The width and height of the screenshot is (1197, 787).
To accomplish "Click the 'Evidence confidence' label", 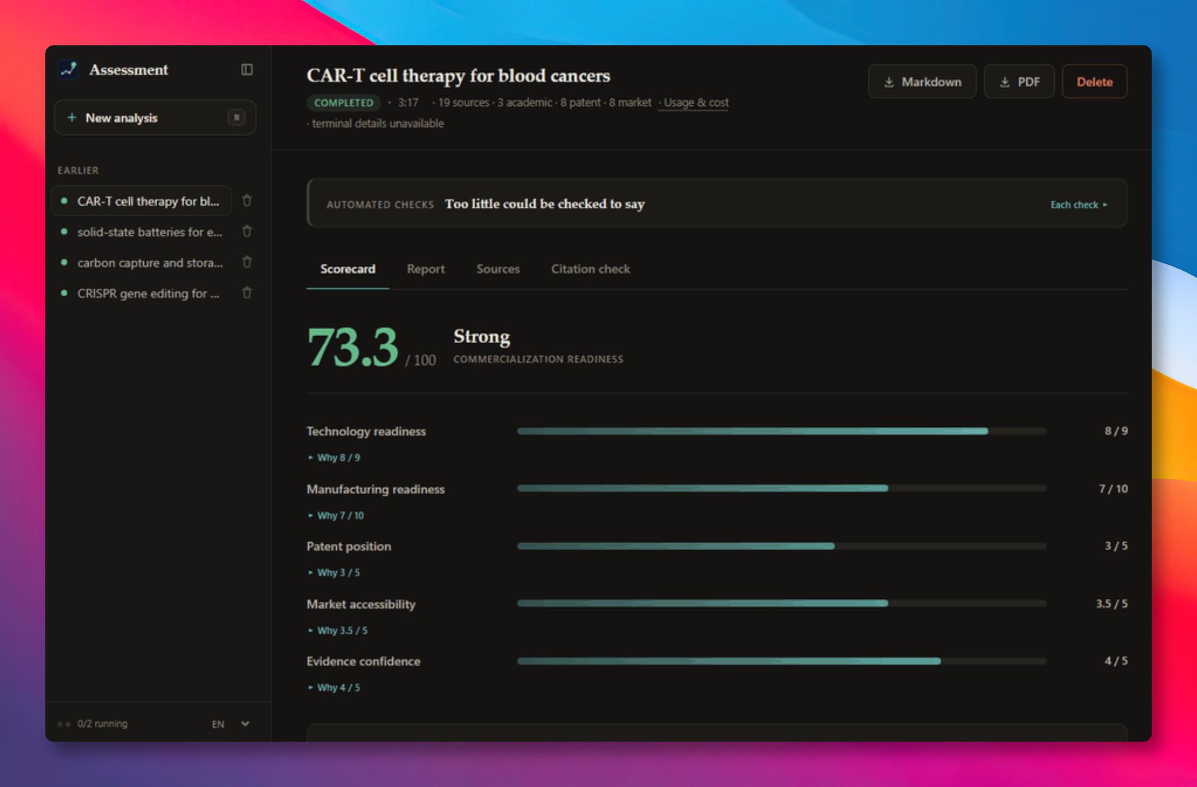I will pyautogui.click(x=364, y=661).
